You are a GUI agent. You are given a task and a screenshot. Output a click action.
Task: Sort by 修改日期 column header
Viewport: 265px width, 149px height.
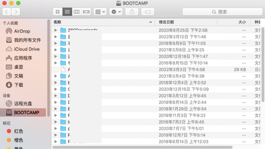pos(166,22)
